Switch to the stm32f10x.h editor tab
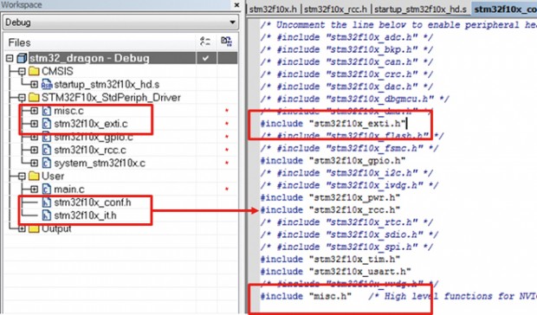537x315 pixels. click(x=273, y=10)
